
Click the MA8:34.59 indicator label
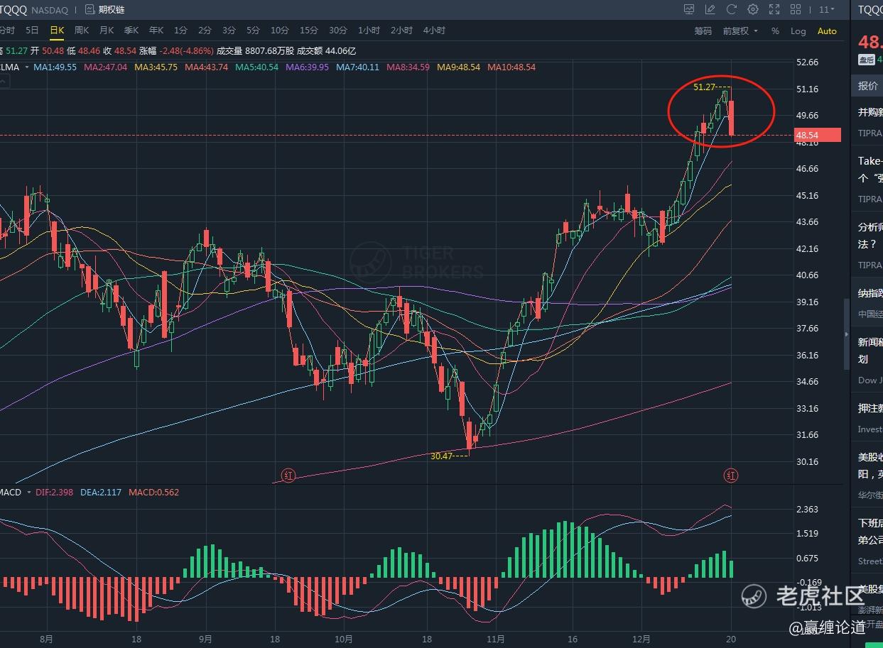pyautogui.click(x=408, y=67)
